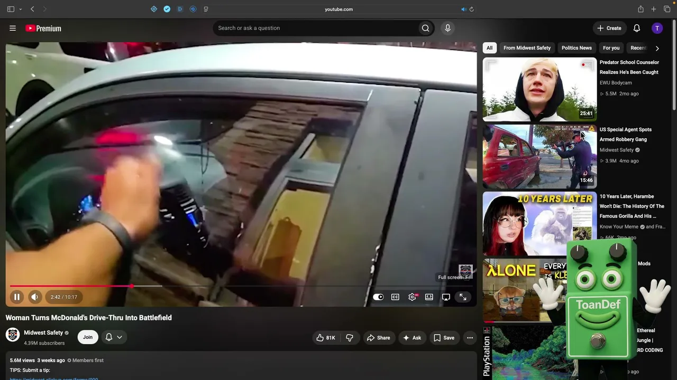The width and height of the screenshot is (677, 380).
Task: Click the 'Members first' label in description
Action: [x=88, y=360]
